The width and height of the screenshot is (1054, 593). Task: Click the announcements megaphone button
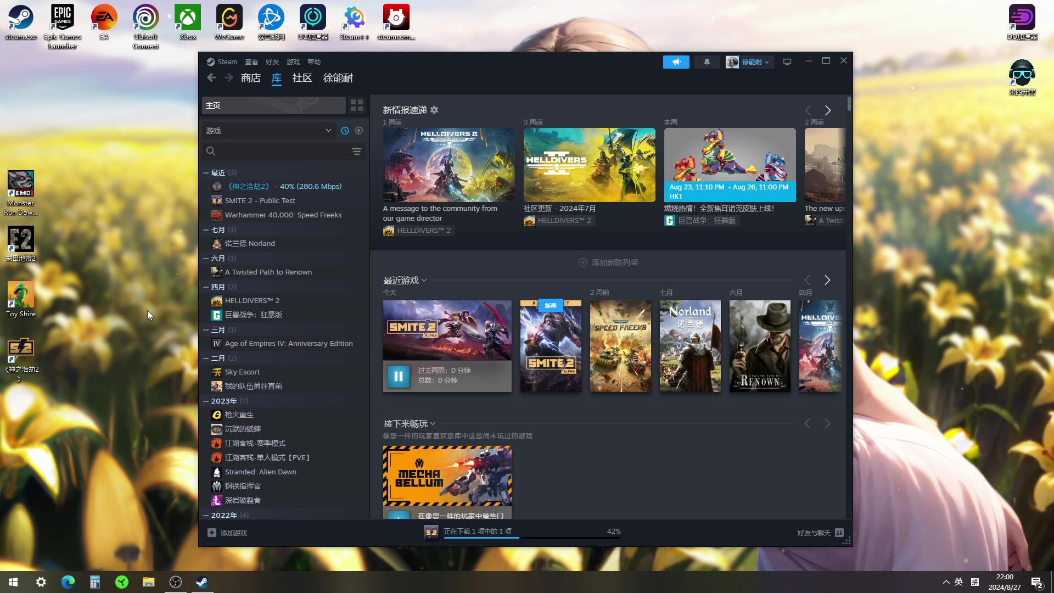[x=676, y=62]
